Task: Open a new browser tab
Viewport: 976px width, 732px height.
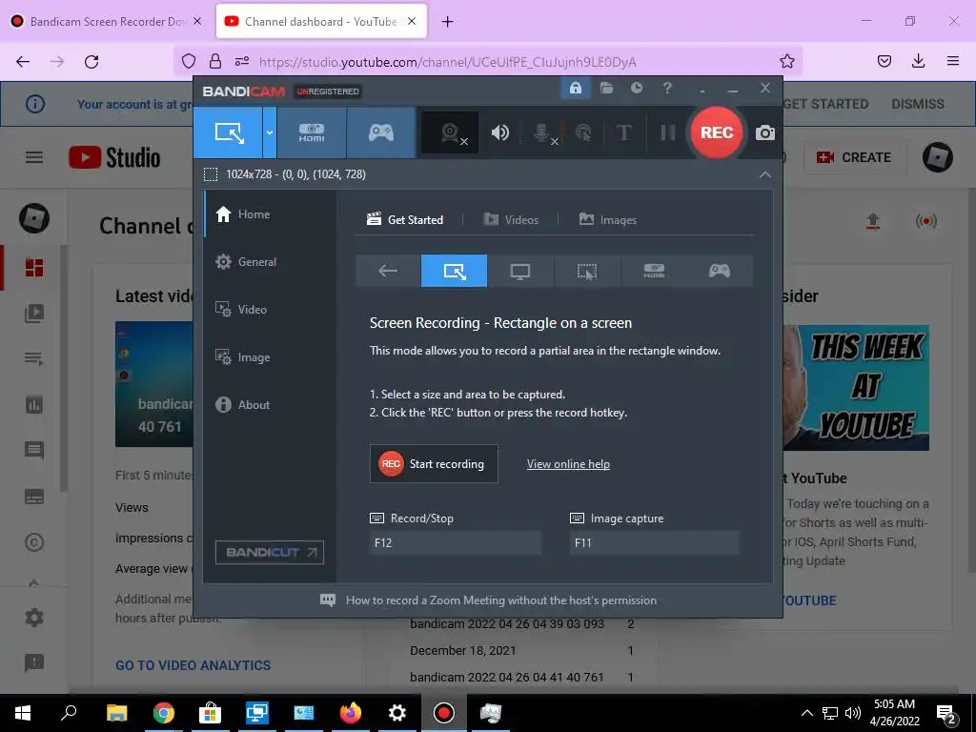Action: [x=448, y=22]
